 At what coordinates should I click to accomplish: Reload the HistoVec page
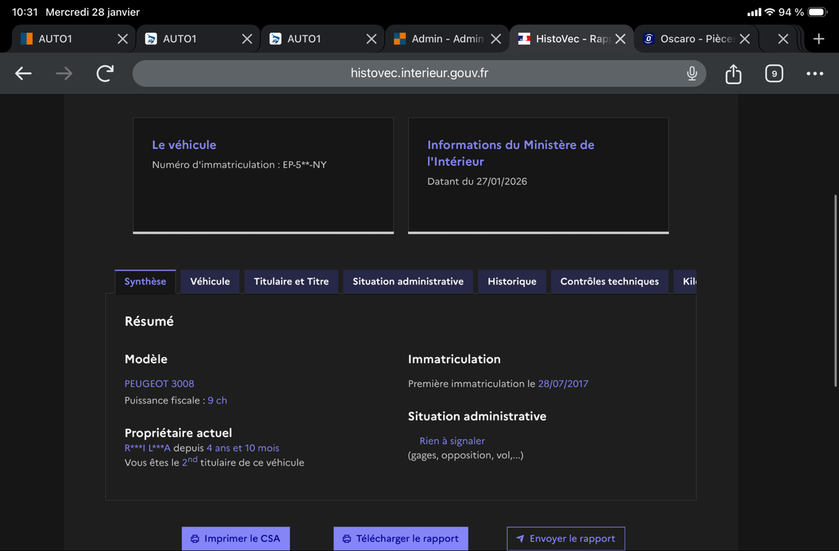[x=105, y=73]
